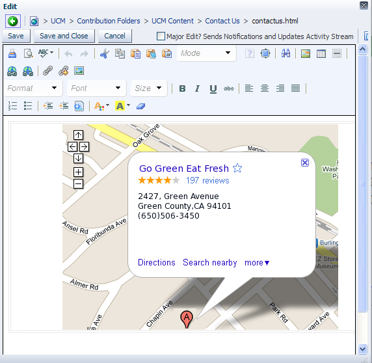Click the insert link chain icon
This screenshot has width=372, height=363.
pos(47,71)
